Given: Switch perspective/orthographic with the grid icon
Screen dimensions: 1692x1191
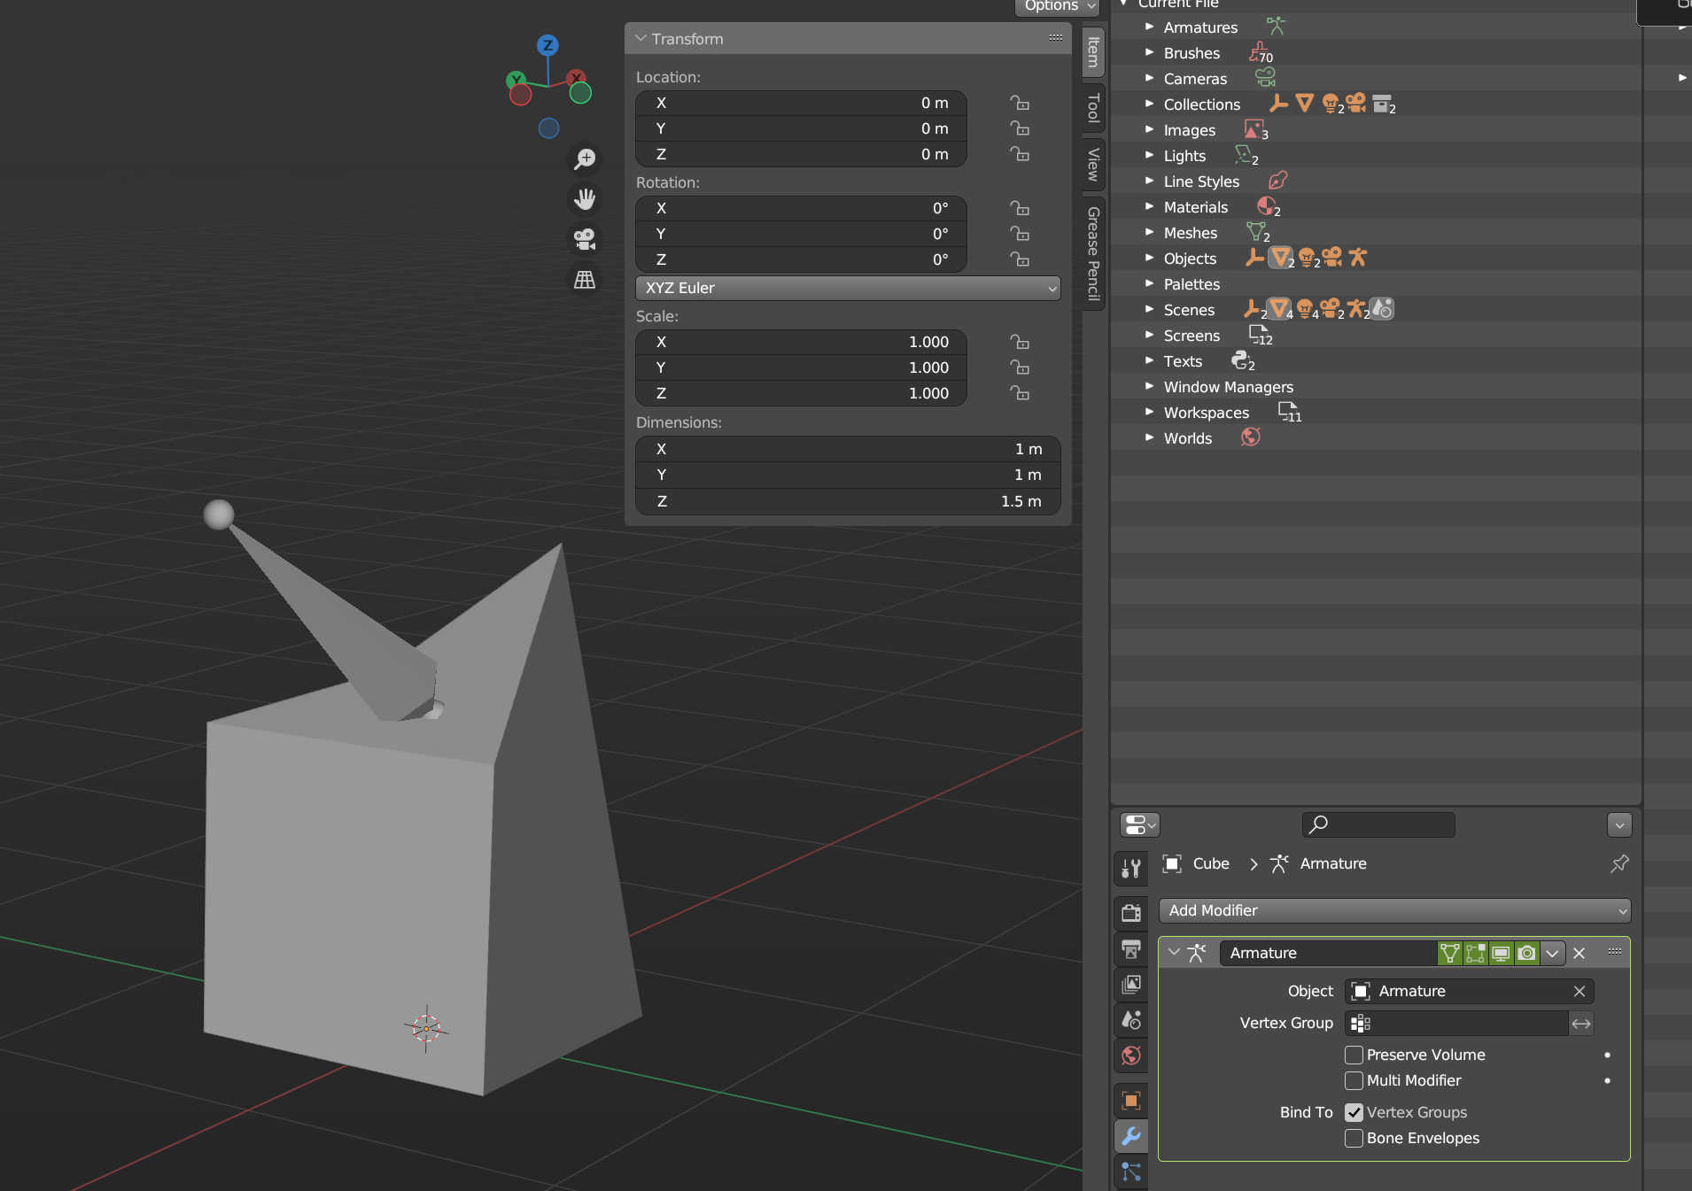Looking at the screenshot, I should pos(585,280).
